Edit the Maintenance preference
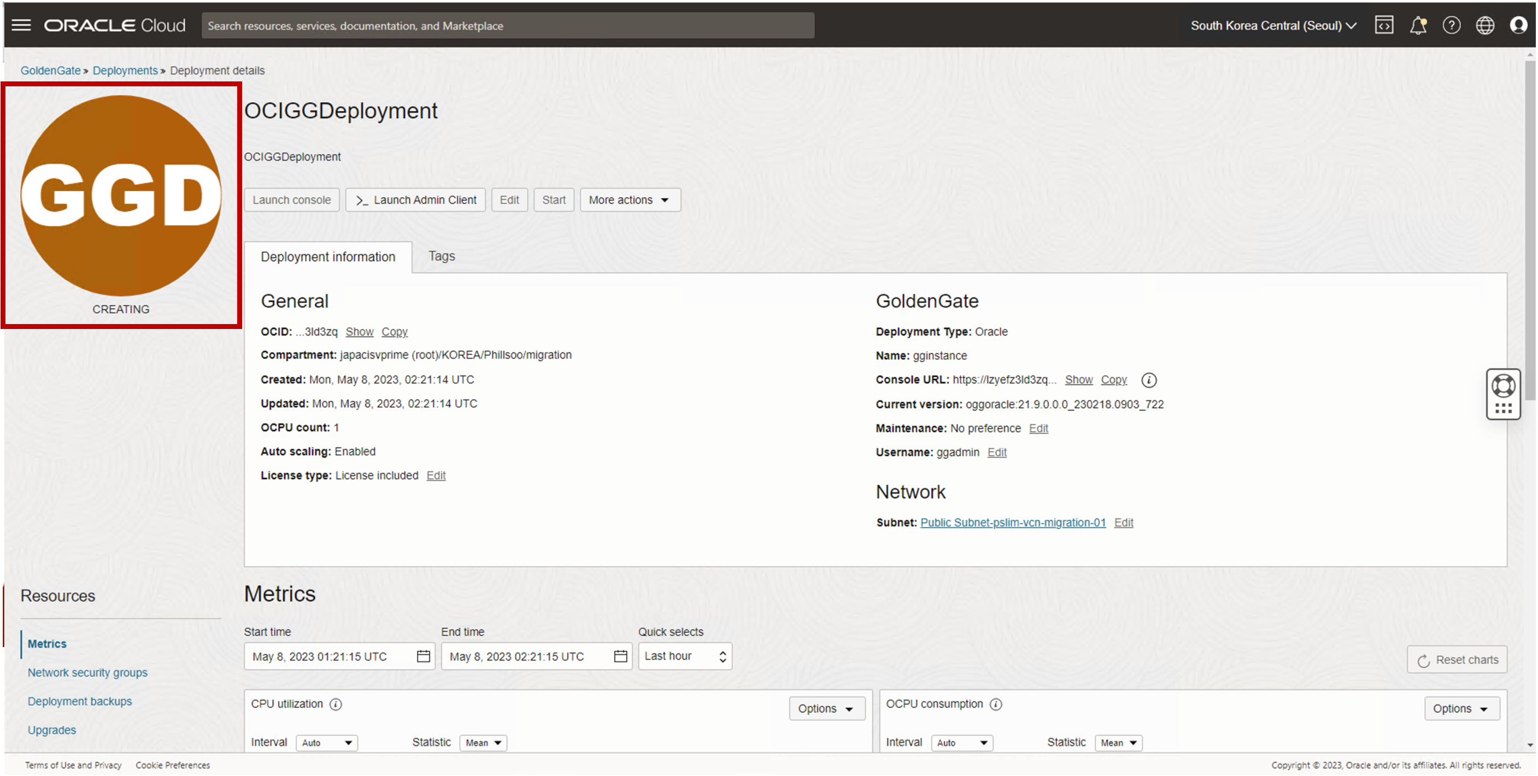1538x776 pixels. [1038, 428]
